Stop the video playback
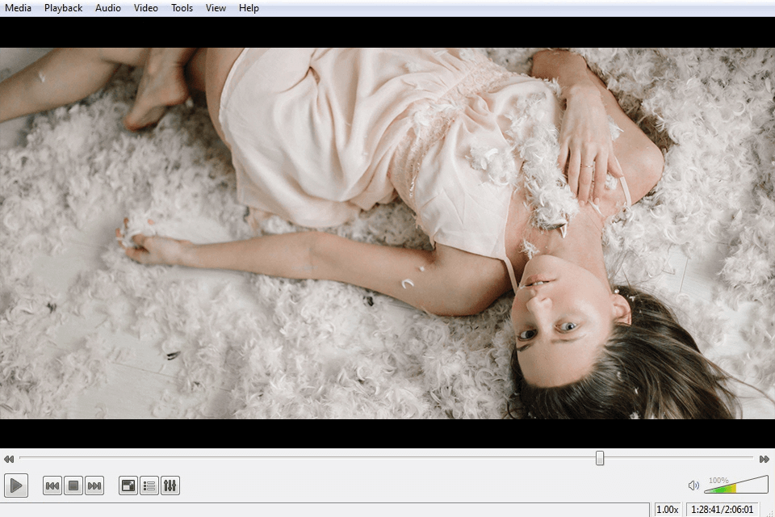Viewport: 775px width, 517px height. (x=73, y=485)
